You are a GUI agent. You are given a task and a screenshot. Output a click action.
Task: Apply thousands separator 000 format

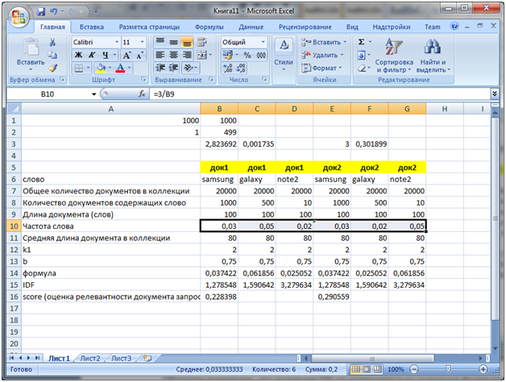click(261, 55)
